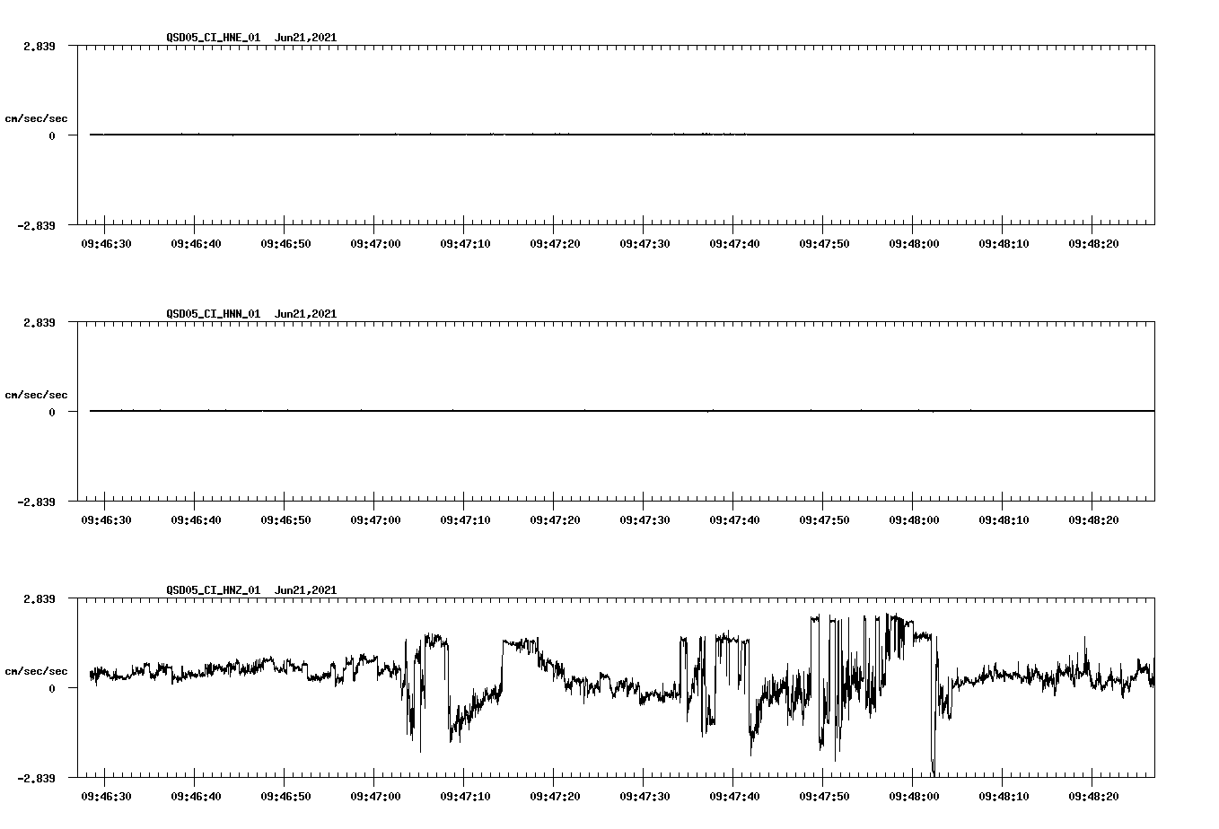This screenshot has height=829, width=1219.
Task: Click the 2.839 upper limit of HNE plot
Action: [39, 46]
